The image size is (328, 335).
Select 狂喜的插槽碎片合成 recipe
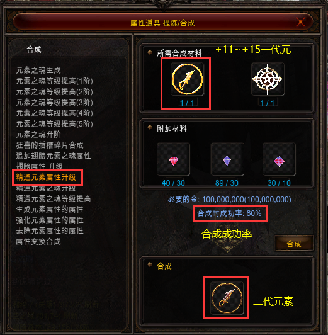(50, 145)
